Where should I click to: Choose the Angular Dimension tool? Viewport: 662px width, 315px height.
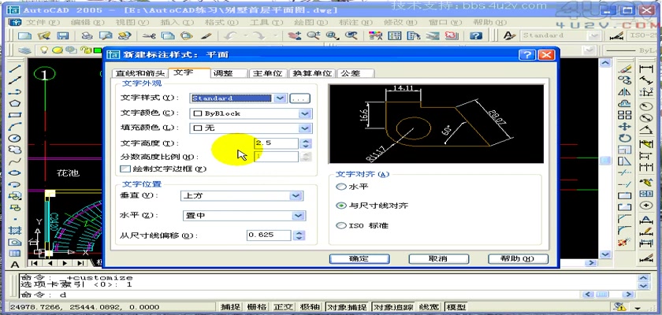646,130
